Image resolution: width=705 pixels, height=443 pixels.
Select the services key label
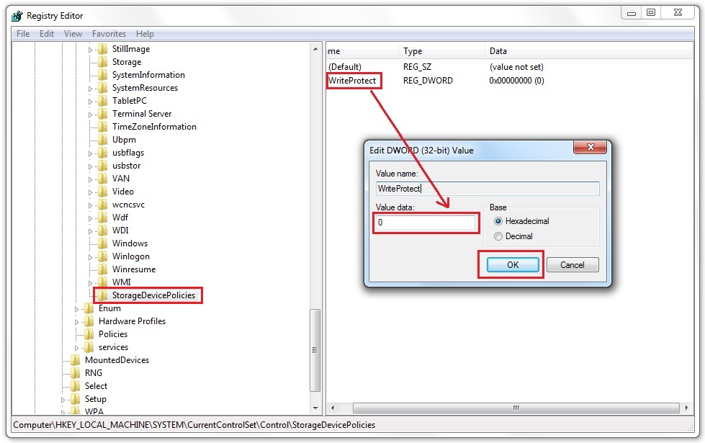point(113,347)
